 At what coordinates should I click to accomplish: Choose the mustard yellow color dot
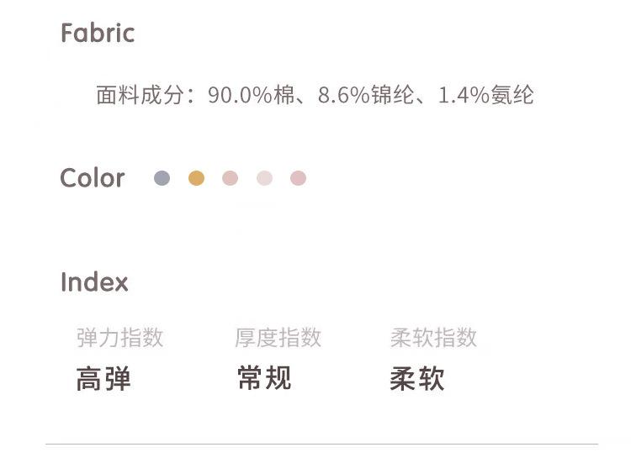[196, 178]
